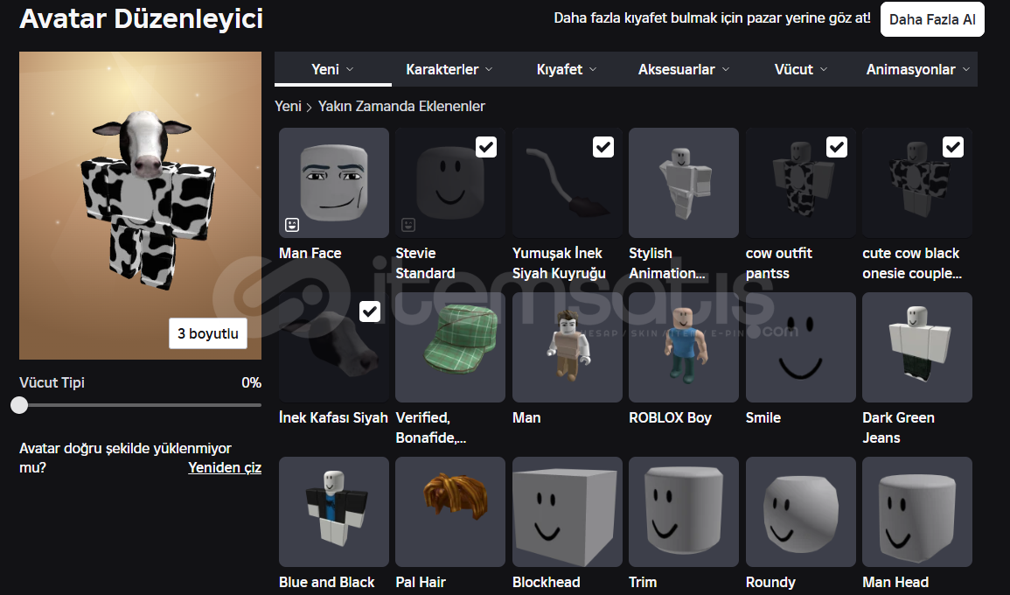
Task: Choose the Smile face item
Action: tap(801, 346)
